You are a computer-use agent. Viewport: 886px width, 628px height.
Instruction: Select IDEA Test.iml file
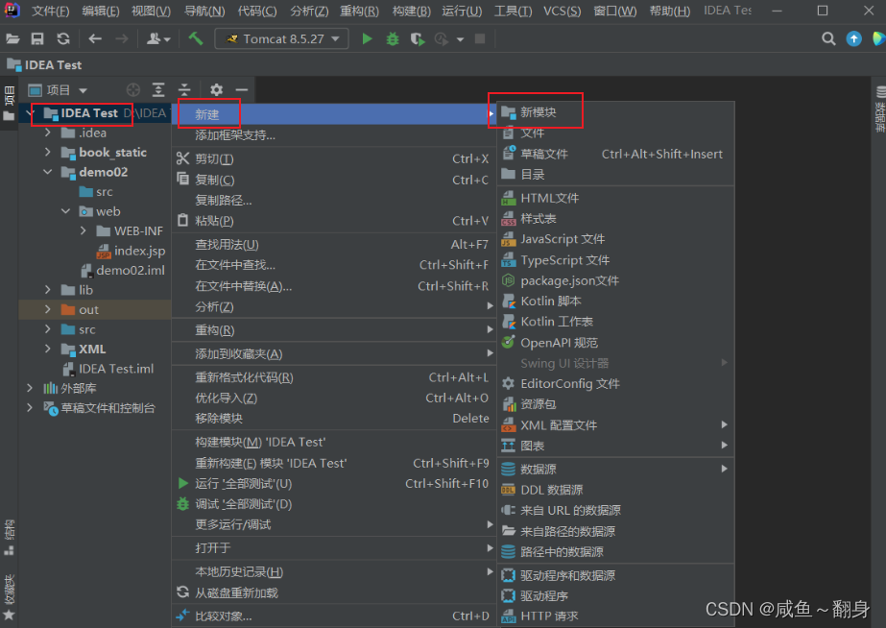tap(108, 369)
